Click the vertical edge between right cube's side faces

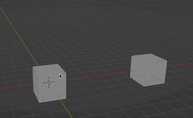coord(145,75)
